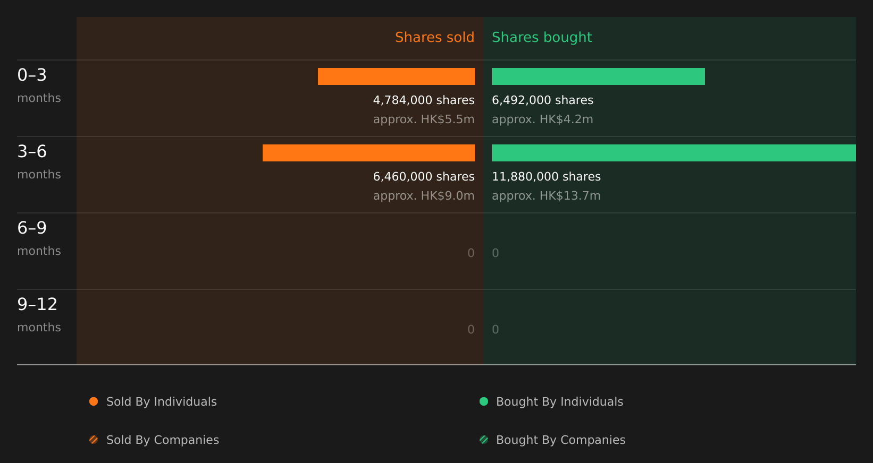Viewport: 873px width, 463px height.
Task: Click the orange Sold By Individuals legend dot
Action: click(94, 401)
